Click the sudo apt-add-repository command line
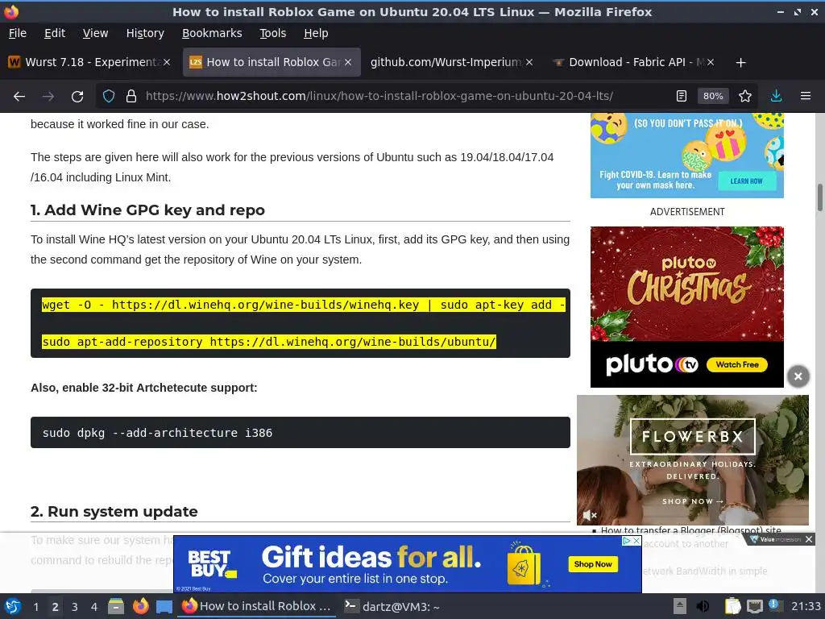The height and width of the screenshot is (619, 825). pos(269,342)
